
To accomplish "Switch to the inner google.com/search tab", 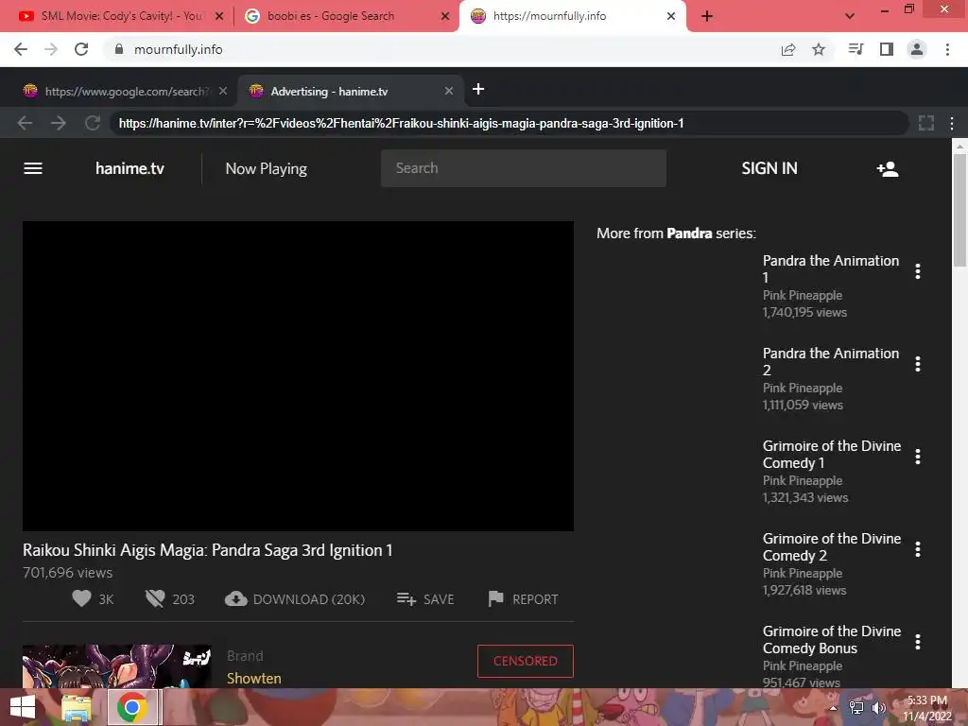I will [x=126, y=92].
